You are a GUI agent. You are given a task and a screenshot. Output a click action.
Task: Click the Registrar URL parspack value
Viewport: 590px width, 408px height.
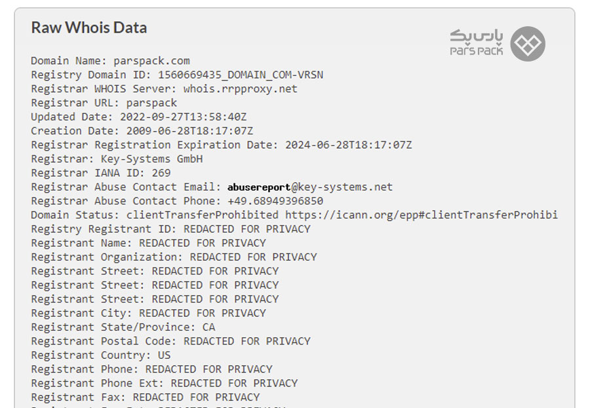tap(151, 103)
